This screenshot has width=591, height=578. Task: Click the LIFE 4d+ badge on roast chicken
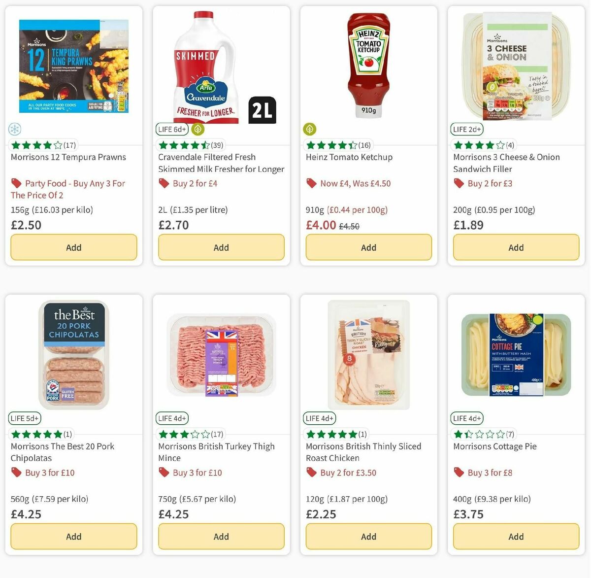point(319,418)
